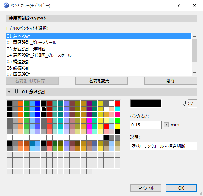Close the ペンとカラー dialog with X
The width and height of the screenshot is (203, 196).
[194, 5]
